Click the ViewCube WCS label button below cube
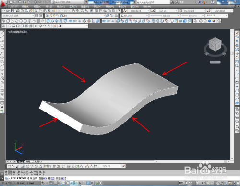The height and width of the screenshot is (186, 240). pyautogui.click(x=215, y=62)
